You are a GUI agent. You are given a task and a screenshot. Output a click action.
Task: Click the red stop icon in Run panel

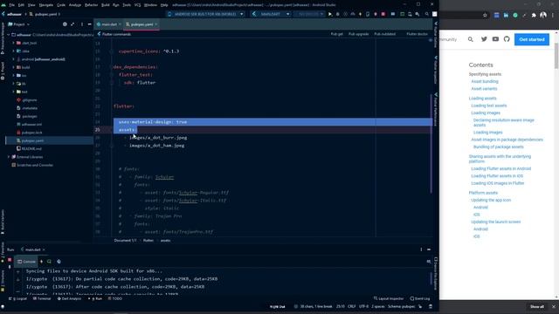point(10,260)
